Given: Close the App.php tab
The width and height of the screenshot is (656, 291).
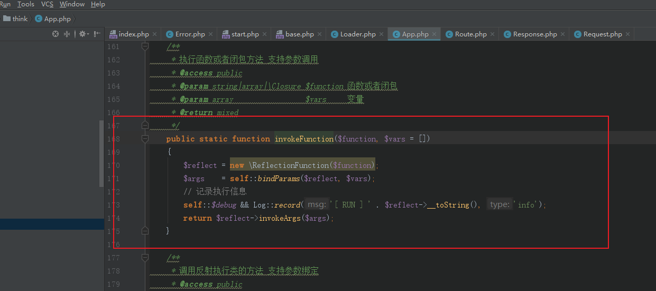Looking at the screenshot, I should click(434, 34).
